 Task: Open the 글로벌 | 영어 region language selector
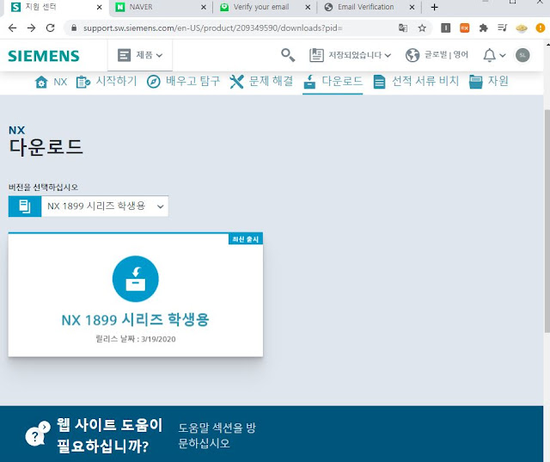click(x=437, y=55)
